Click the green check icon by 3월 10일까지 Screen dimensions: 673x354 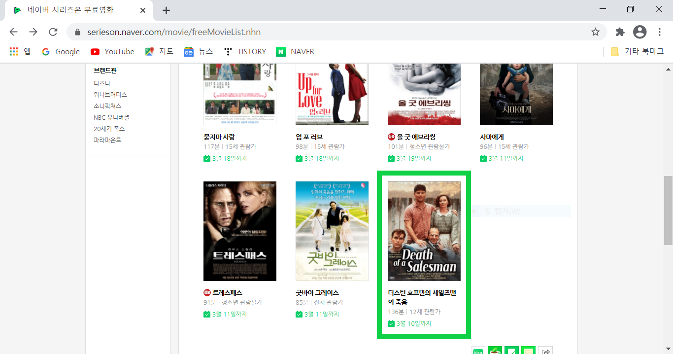coord(391,323)
